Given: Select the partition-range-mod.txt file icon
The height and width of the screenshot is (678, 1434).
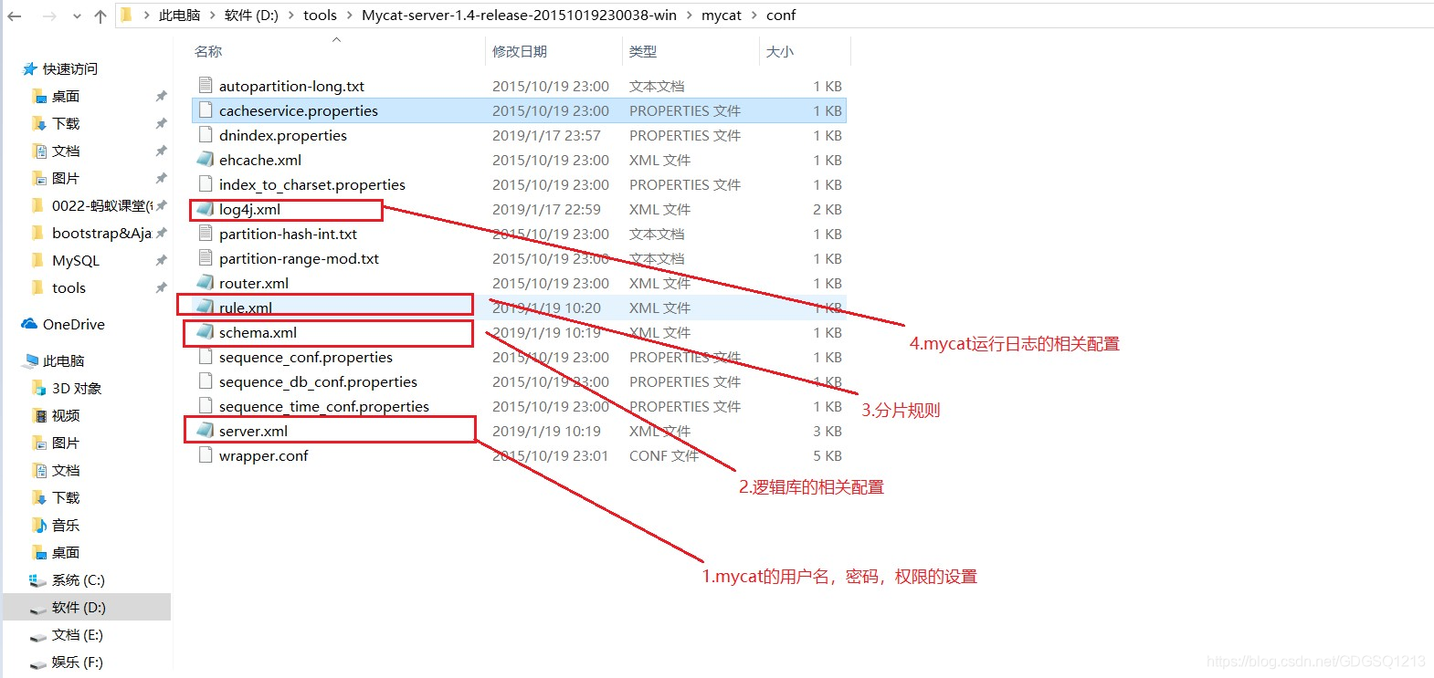Looking at the screenshot, I should click(x=206, y=258).
